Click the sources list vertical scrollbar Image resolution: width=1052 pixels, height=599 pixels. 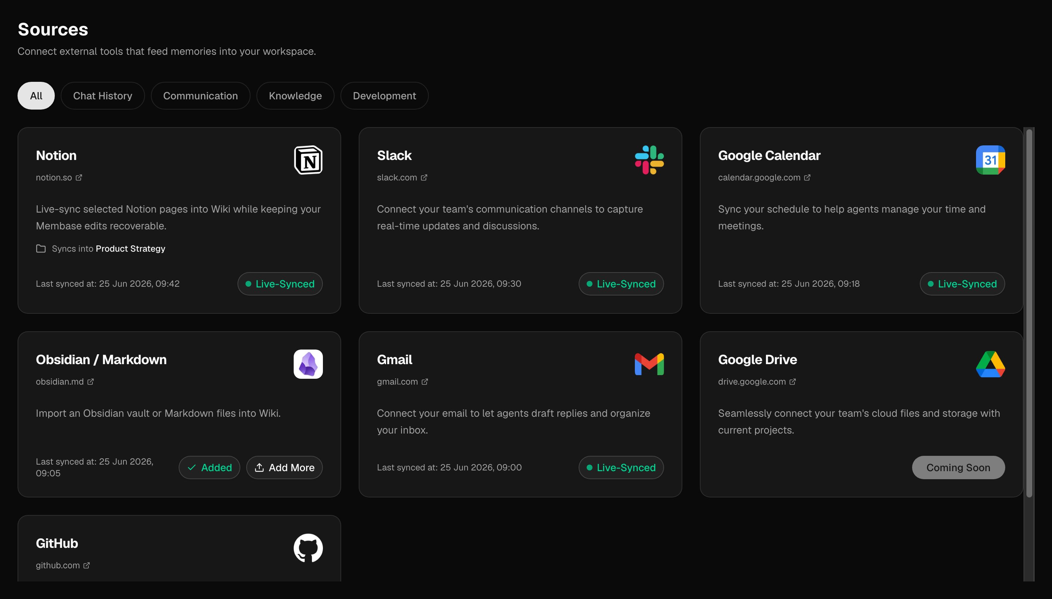[x=1029, y=313]
